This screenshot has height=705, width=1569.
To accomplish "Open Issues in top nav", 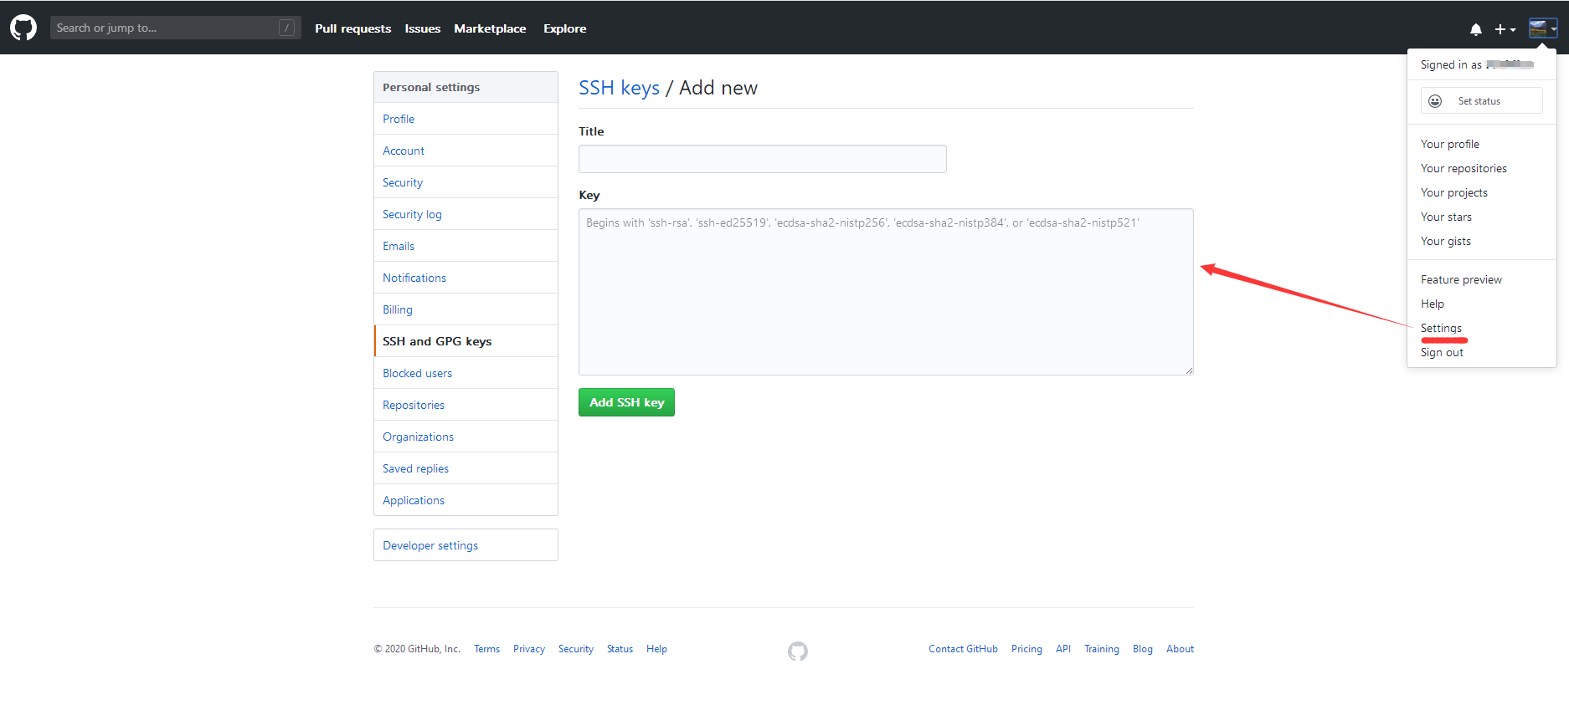I will coord(423,28).
